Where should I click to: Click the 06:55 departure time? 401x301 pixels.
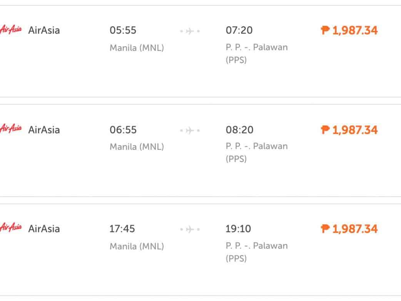point(123,130)
